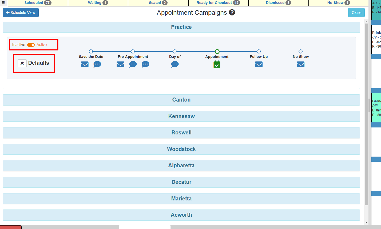Click the email icon under Pre-Appointment
The height and width of the screenshot is (229, 381).
point(120,64)
